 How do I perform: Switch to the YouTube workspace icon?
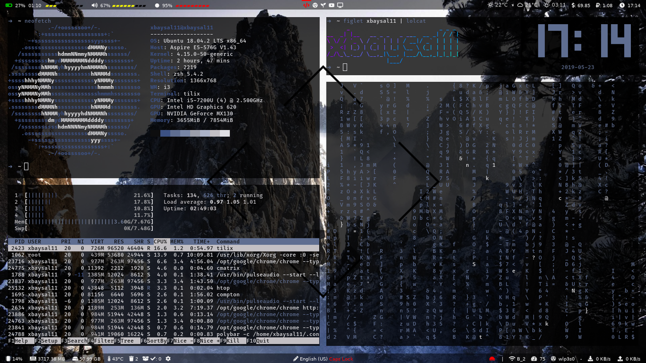332,5
